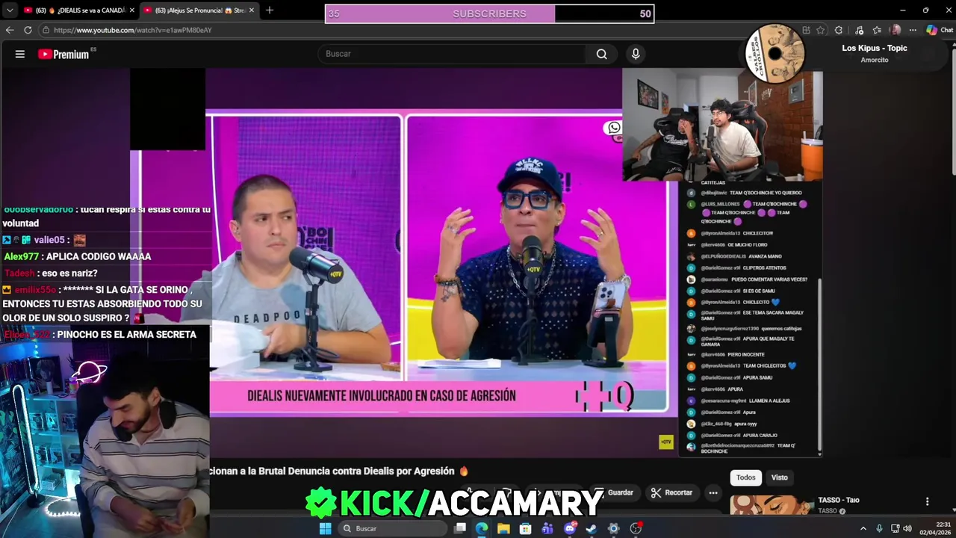Click the system tray microphone icon
956x538 pixels.
(879, 528)
